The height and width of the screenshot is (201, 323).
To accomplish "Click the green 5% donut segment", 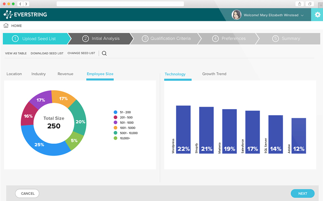I will (x=74, y=141).
